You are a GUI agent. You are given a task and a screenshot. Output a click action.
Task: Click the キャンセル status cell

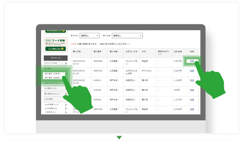click(147, 71)
